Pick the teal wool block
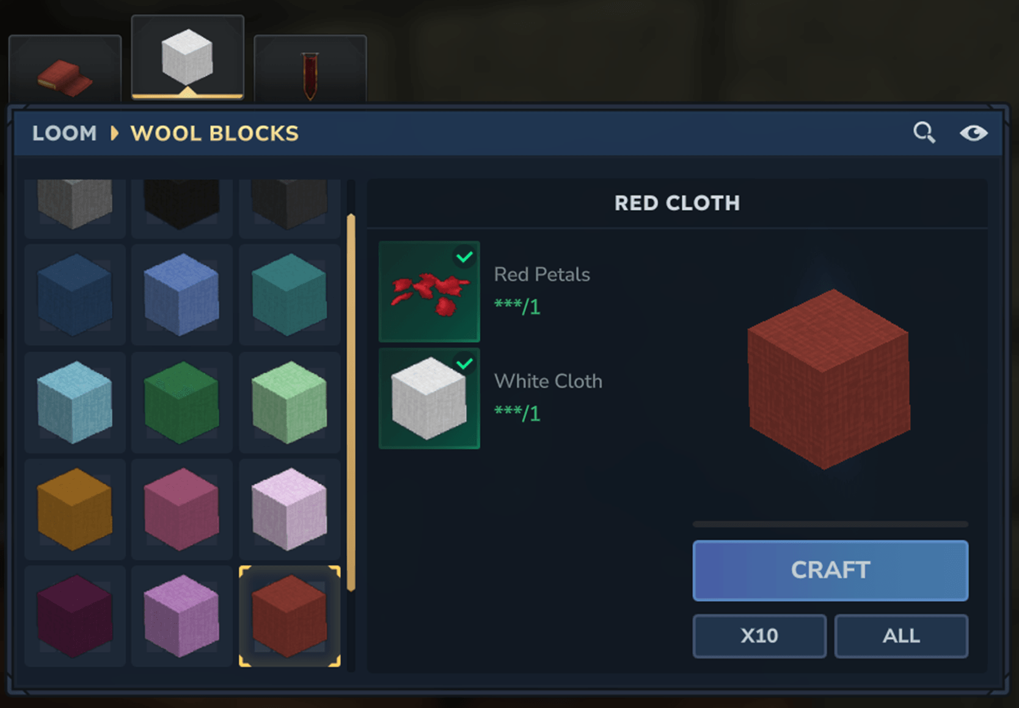 tap(290, 294)
